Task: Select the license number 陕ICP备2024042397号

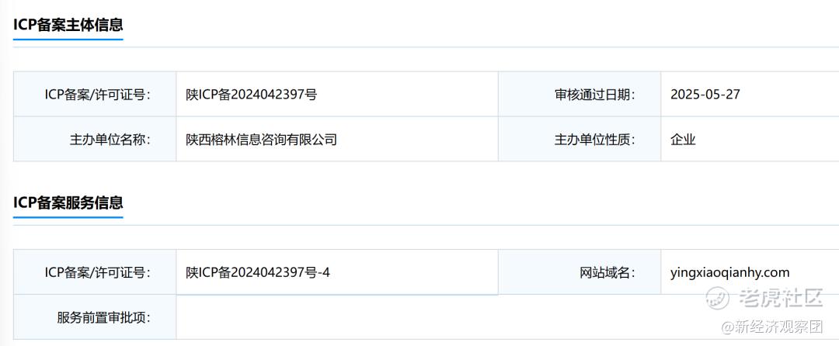Action: [252, 95]
